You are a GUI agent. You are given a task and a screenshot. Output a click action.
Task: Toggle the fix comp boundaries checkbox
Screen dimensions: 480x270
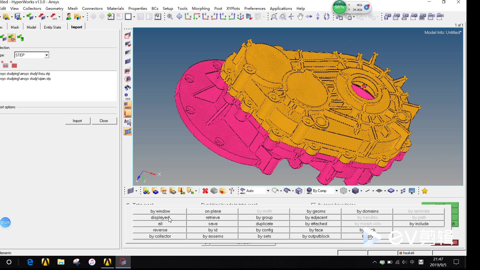tap(313, 204)
